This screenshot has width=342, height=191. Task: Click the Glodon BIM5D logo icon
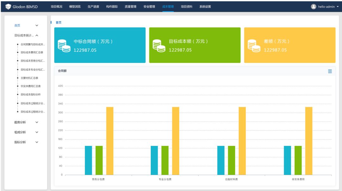[x=8, y=7]
